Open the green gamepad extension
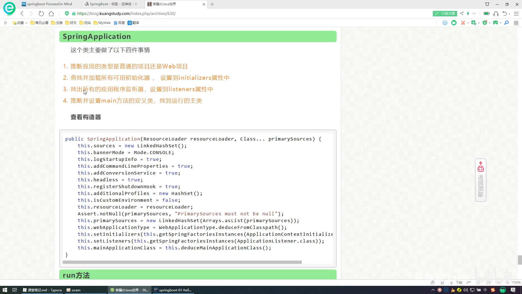This screenshot has height=294, width=522. tap(495, 23)
